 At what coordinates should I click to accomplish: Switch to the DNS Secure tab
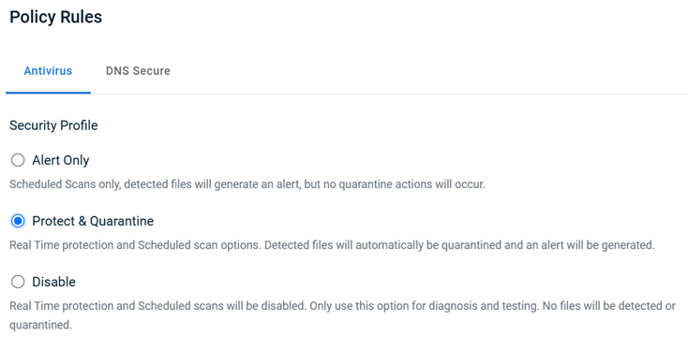138,71
